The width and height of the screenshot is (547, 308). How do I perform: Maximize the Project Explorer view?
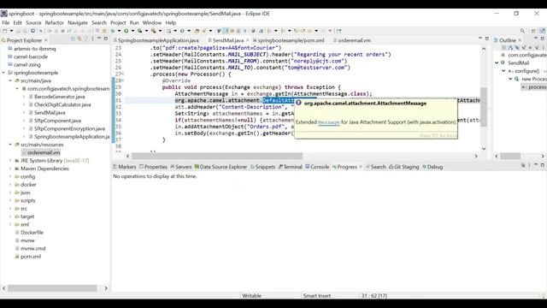[x=106, y=38]
